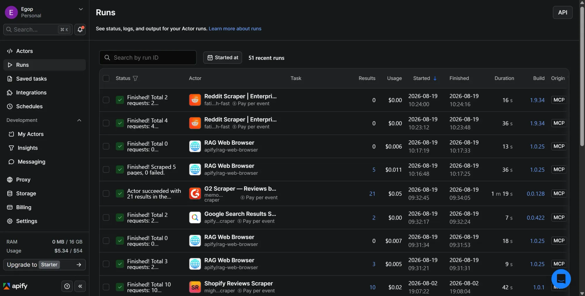Click the green status check, 10:24:00 run

120,100
